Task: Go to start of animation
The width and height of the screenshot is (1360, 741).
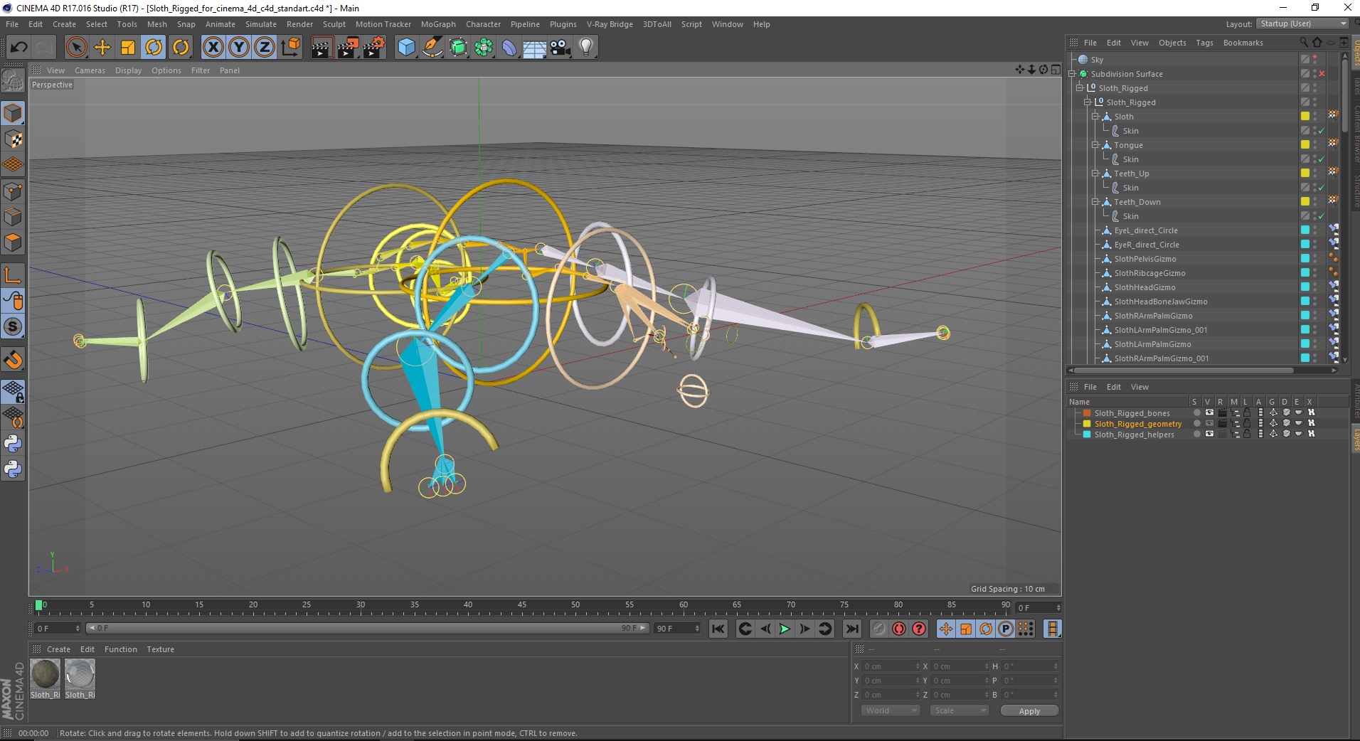Action: click(718, 629)
